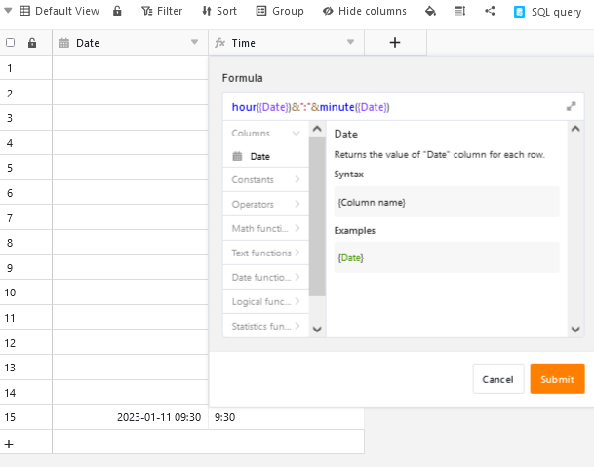The width and height of the screenshot is (594, 467).
Task: Click the Cancel button
Action: coord(497,379)
